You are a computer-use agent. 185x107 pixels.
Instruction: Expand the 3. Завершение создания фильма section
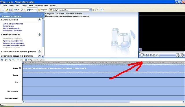pyautogui.click(x=39, y=52)
